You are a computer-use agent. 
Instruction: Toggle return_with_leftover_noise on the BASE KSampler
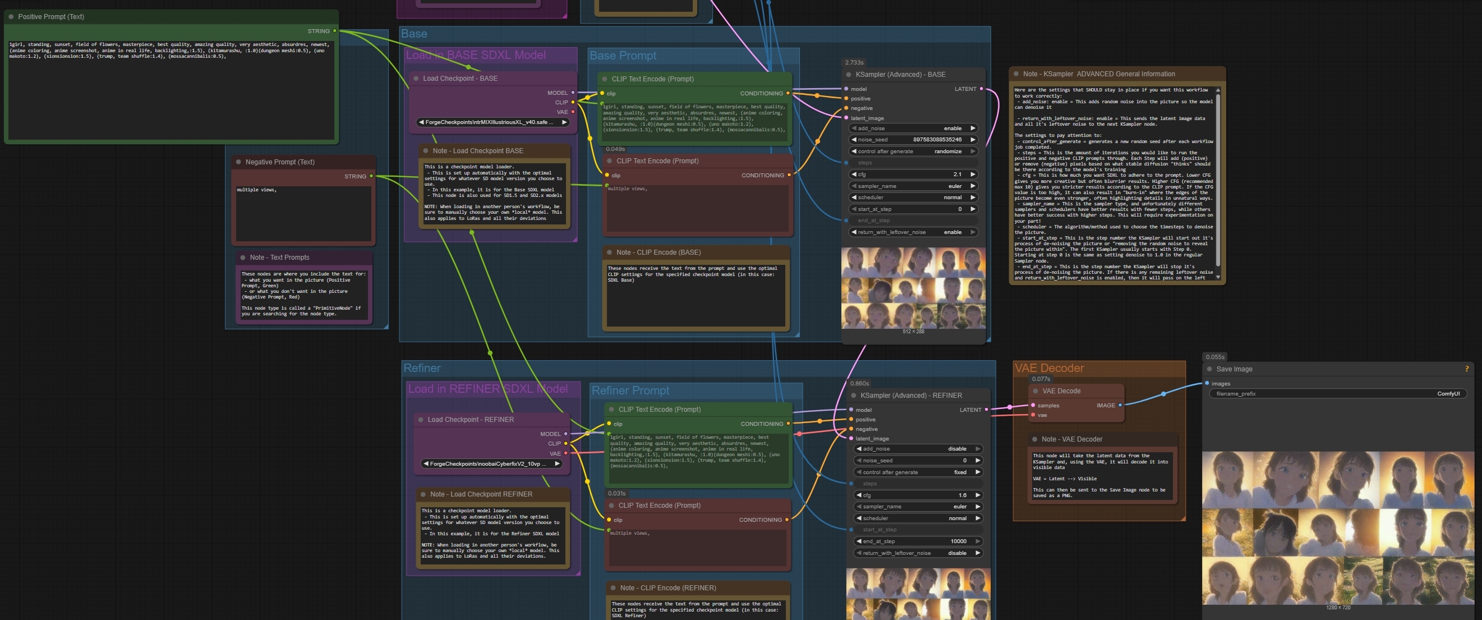[x=913, y=232]
